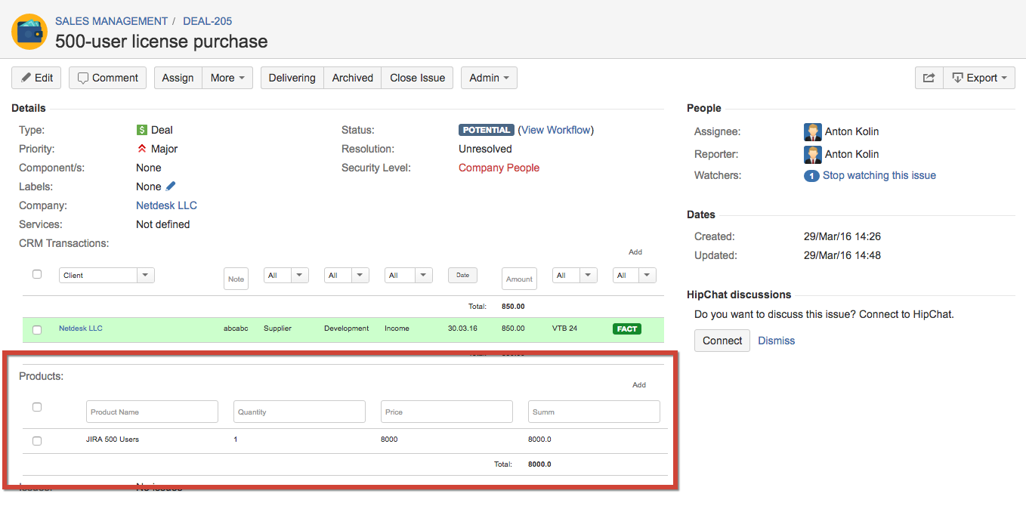Toggle select-all checkbox in Products header
Screen dimensions: 1026x509
(x=37, y=407)
